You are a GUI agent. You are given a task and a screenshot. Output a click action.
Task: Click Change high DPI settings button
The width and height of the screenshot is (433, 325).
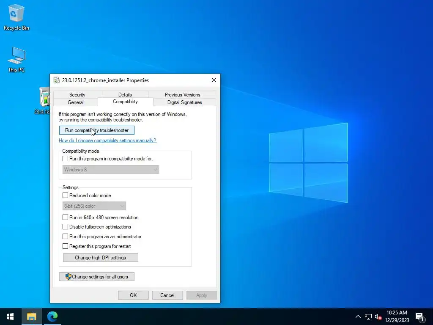coord(101,258)
